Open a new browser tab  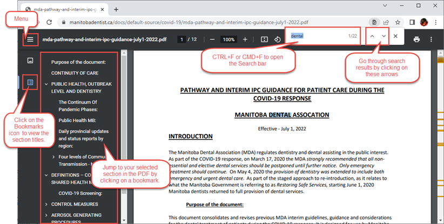116,9
